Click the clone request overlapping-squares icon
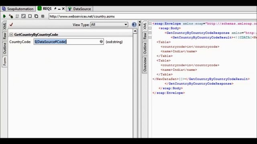 point(36,16)
